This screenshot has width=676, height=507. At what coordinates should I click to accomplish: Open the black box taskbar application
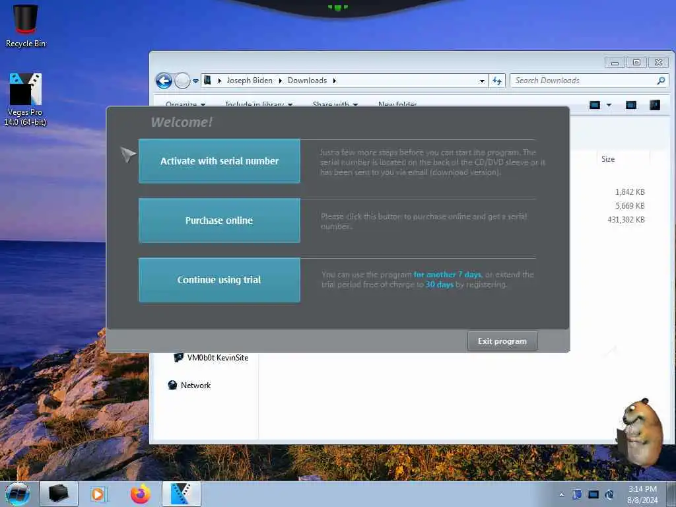[x=59, y=494]
